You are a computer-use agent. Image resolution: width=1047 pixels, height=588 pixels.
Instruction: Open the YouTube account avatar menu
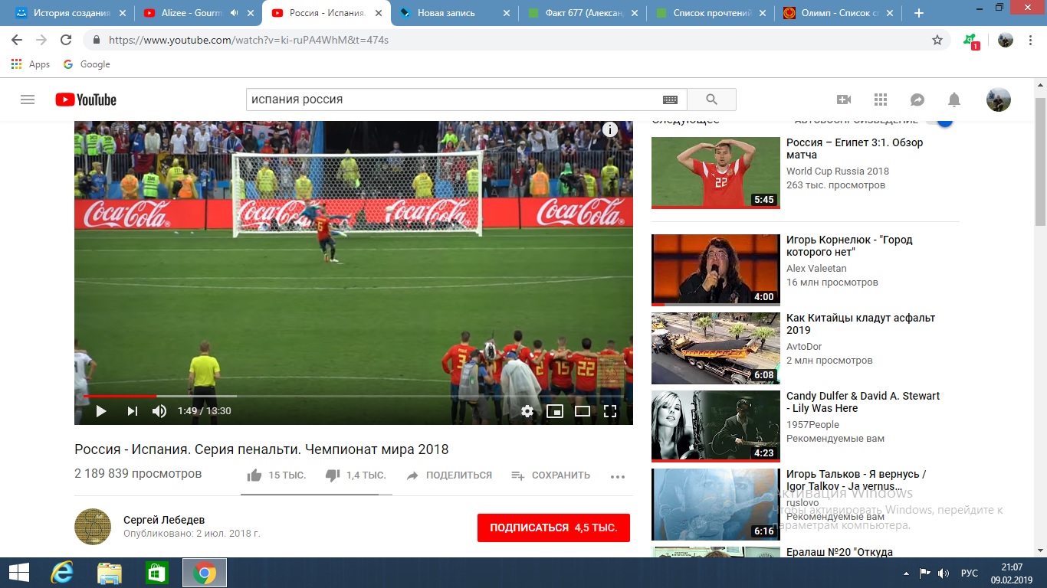click(998, 100)
